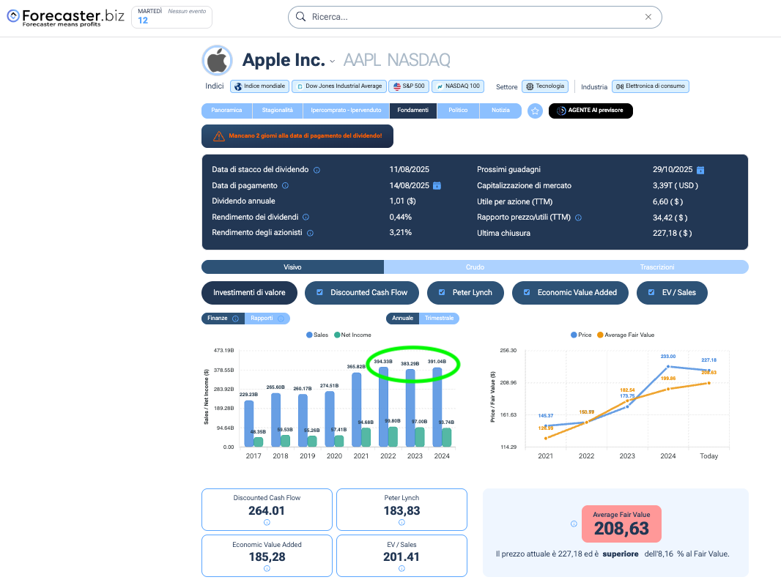The image size is (781, 588).
Task: Switch to Finanze view
Action: click(x=223, y=319)
